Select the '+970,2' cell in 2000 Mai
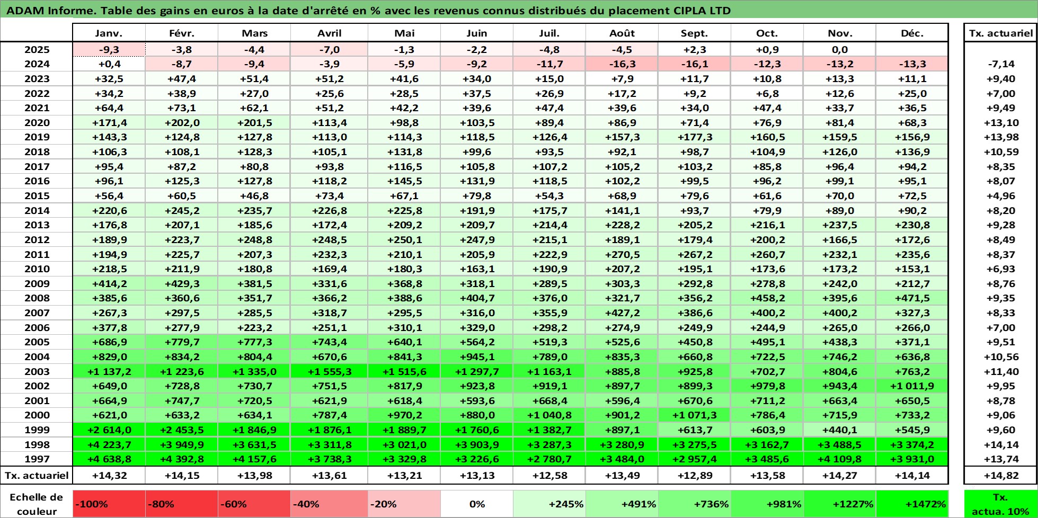Image resolution: width=1038 pixels, height=518 pixels. click(404, 415)
